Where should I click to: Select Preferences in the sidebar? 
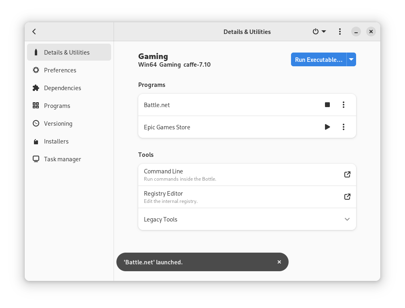click(60, 70)
